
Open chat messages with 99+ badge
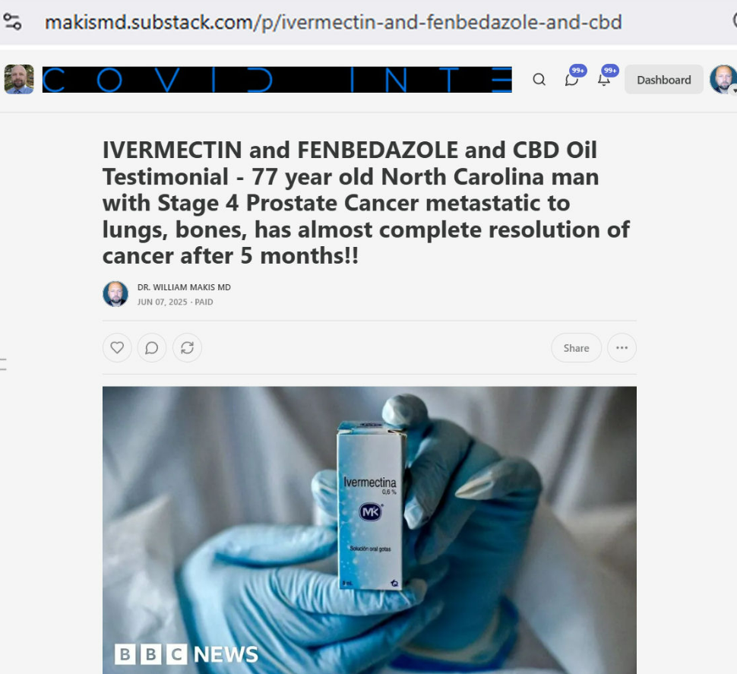point(572,79)
